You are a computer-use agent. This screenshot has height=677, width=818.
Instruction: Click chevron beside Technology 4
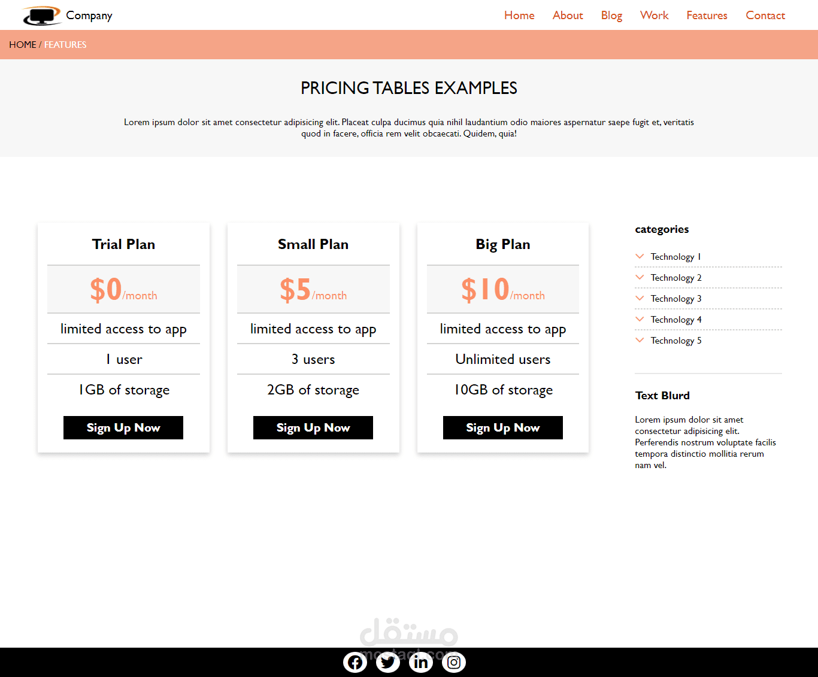coord(640,319)
